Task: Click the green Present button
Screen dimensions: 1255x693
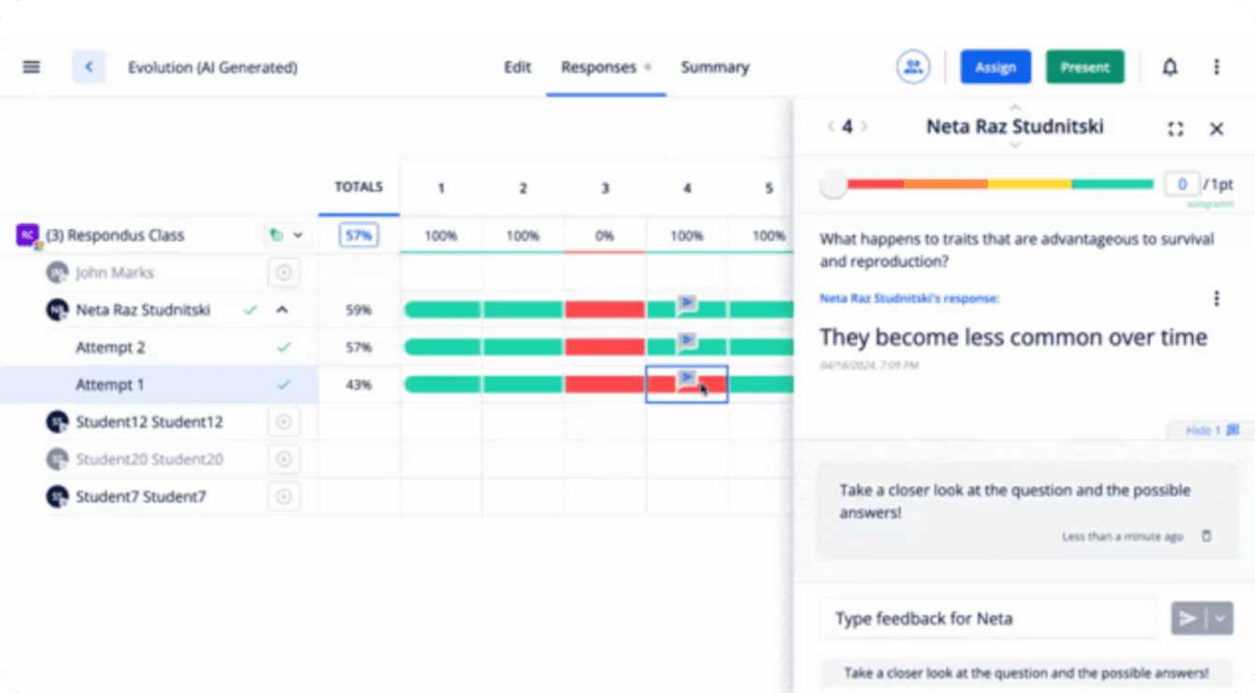Action: point(1085,67)
